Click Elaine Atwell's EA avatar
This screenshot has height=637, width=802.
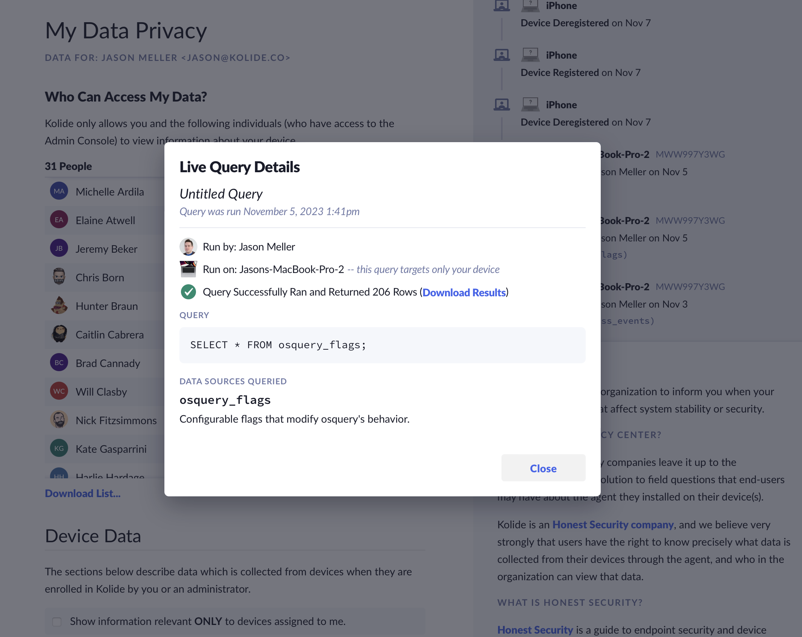point(59,220)
